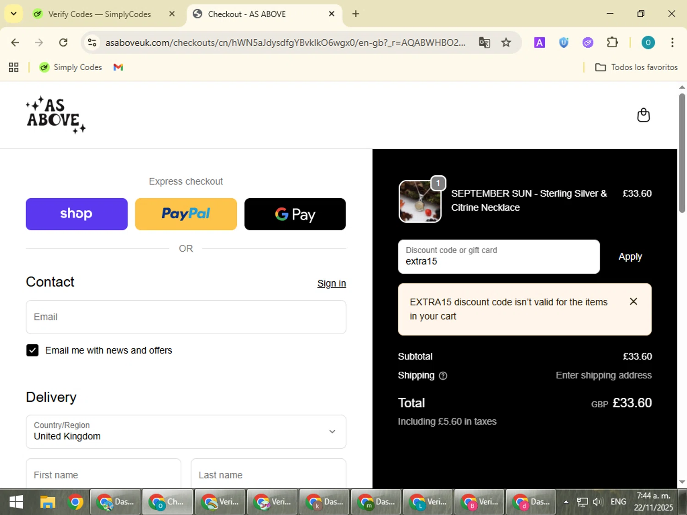Bookmark this page with the star

click(506, 43)
